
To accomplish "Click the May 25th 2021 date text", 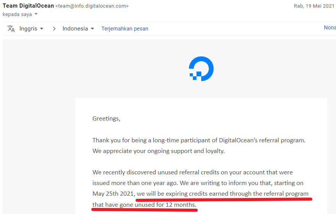I will coord(113,194).
